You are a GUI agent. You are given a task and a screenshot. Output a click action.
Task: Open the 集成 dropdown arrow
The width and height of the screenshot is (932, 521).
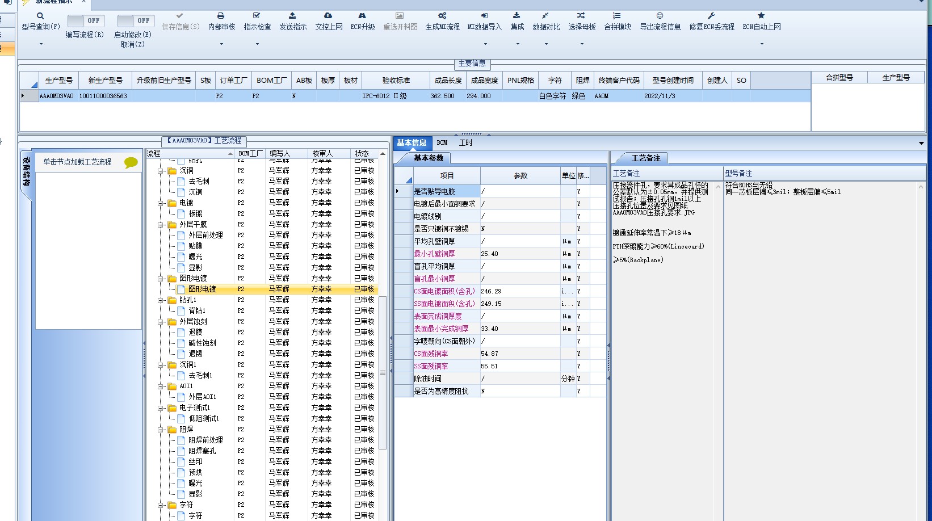click(517, 44)
